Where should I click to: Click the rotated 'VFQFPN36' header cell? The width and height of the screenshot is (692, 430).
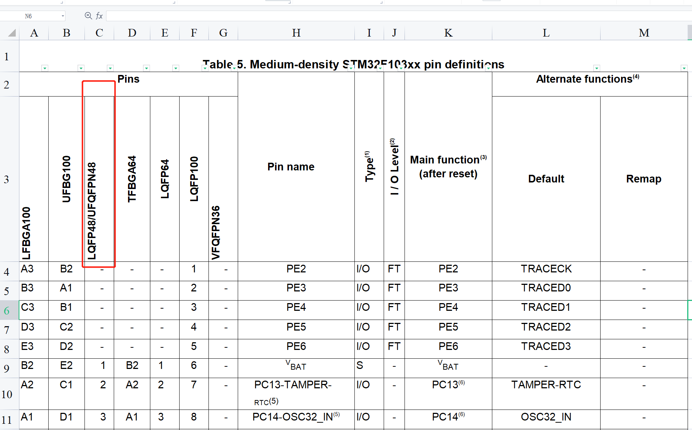223,179
